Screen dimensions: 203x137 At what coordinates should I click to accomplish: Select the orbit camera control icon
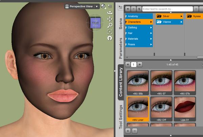(x=110, y=13)
